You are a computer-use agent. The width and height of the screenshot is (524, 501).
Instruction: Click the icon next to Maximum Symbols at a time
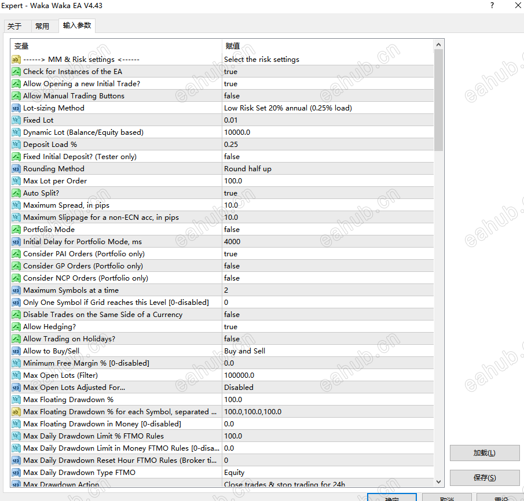(x=16, y=290)
